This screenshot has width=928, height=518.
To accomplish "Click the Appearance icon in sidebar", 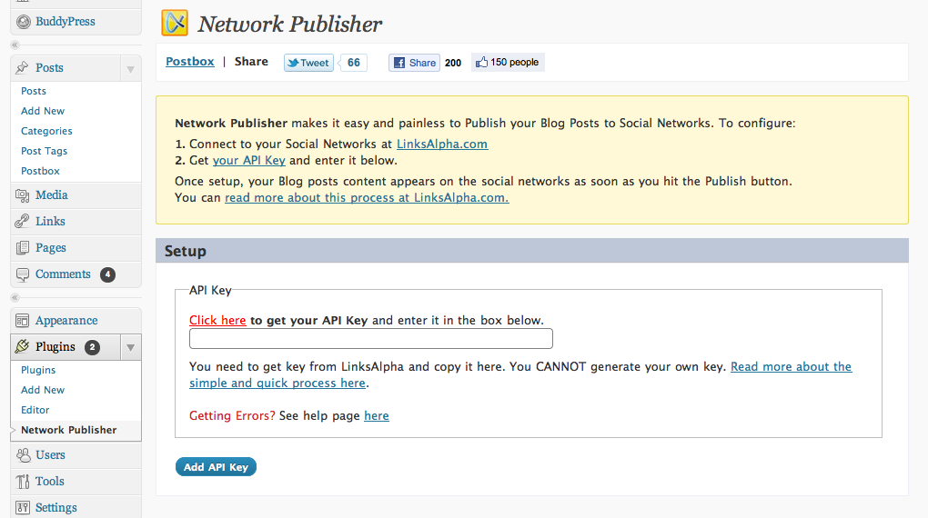I will (23, 321).
